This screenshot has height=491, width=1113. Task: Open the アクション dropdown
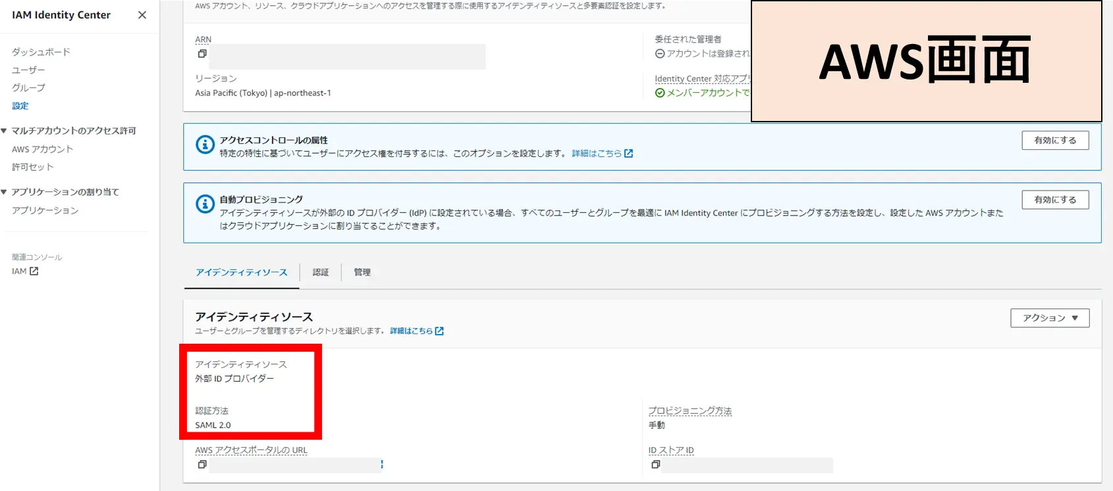click(x=1050, y=318)
